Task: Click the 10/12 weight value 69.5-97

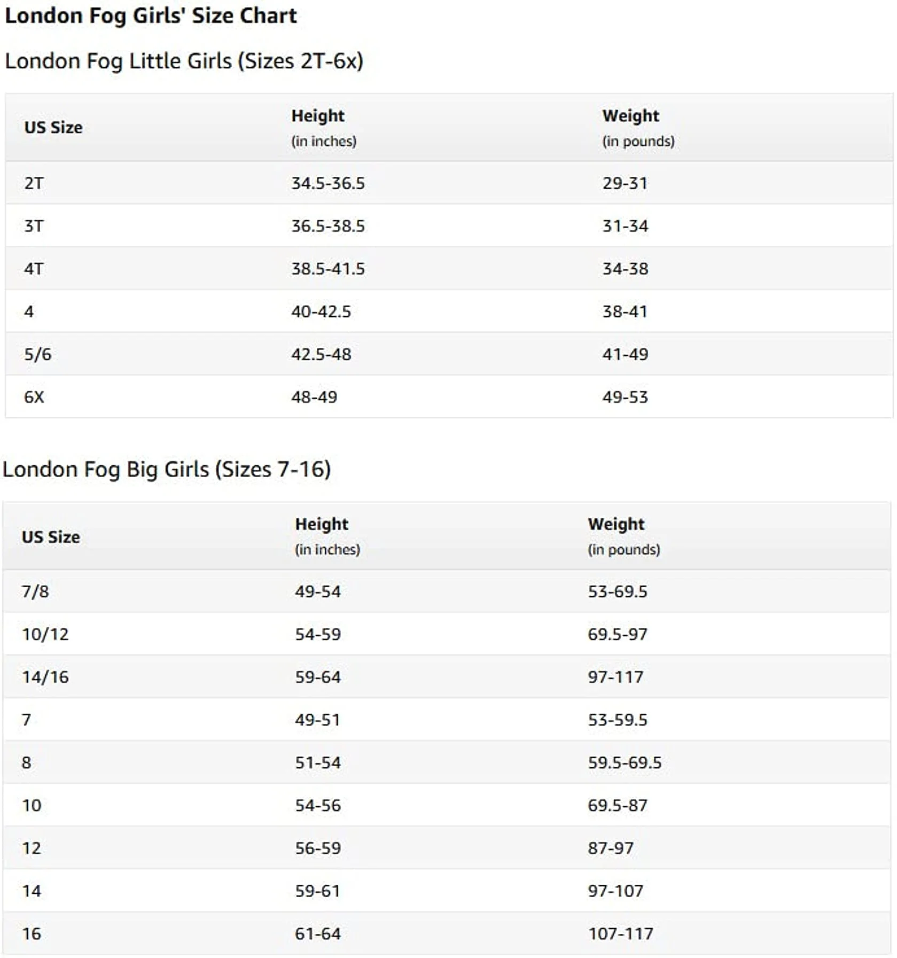Action: pyautogui.click(x=618, y=634)
